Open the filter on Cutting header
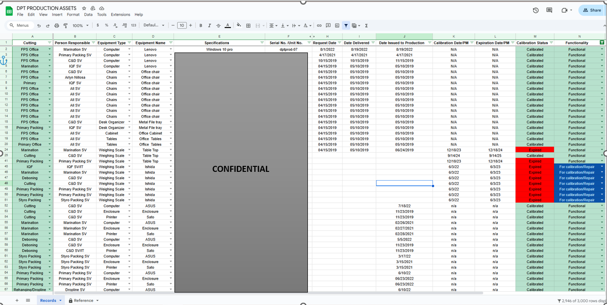This screenshot has width=607, height=305. 49,43
